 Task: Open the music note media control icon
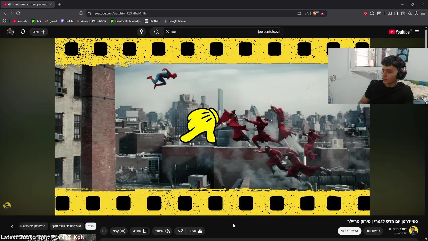[x=390, y=13]
